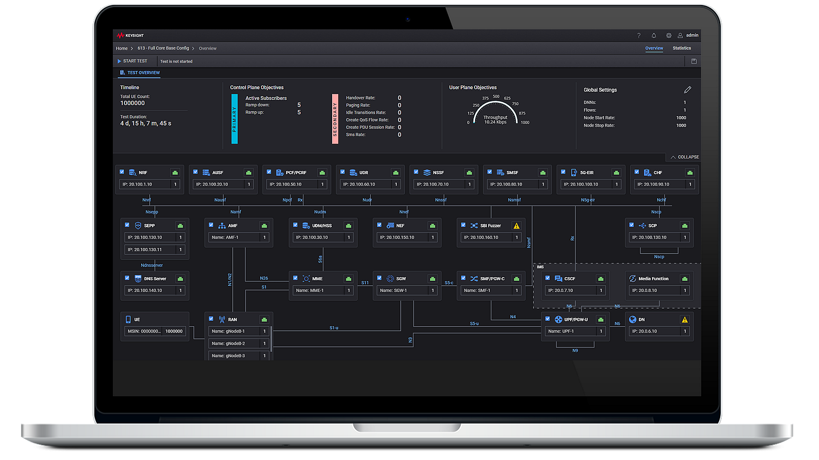Click the SBI Fuzzer warning triangle

click(x=516, y=226)
